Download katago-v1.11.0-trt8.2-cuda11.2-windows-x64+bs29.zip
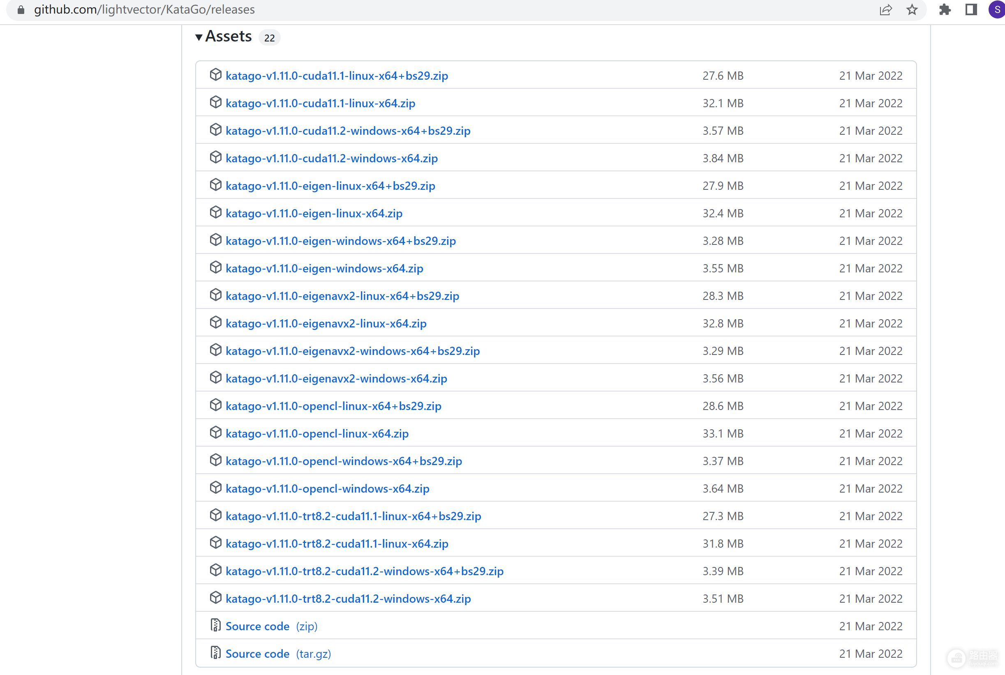The height and width of the screenshot is (675, 1005). click(364, 572)
